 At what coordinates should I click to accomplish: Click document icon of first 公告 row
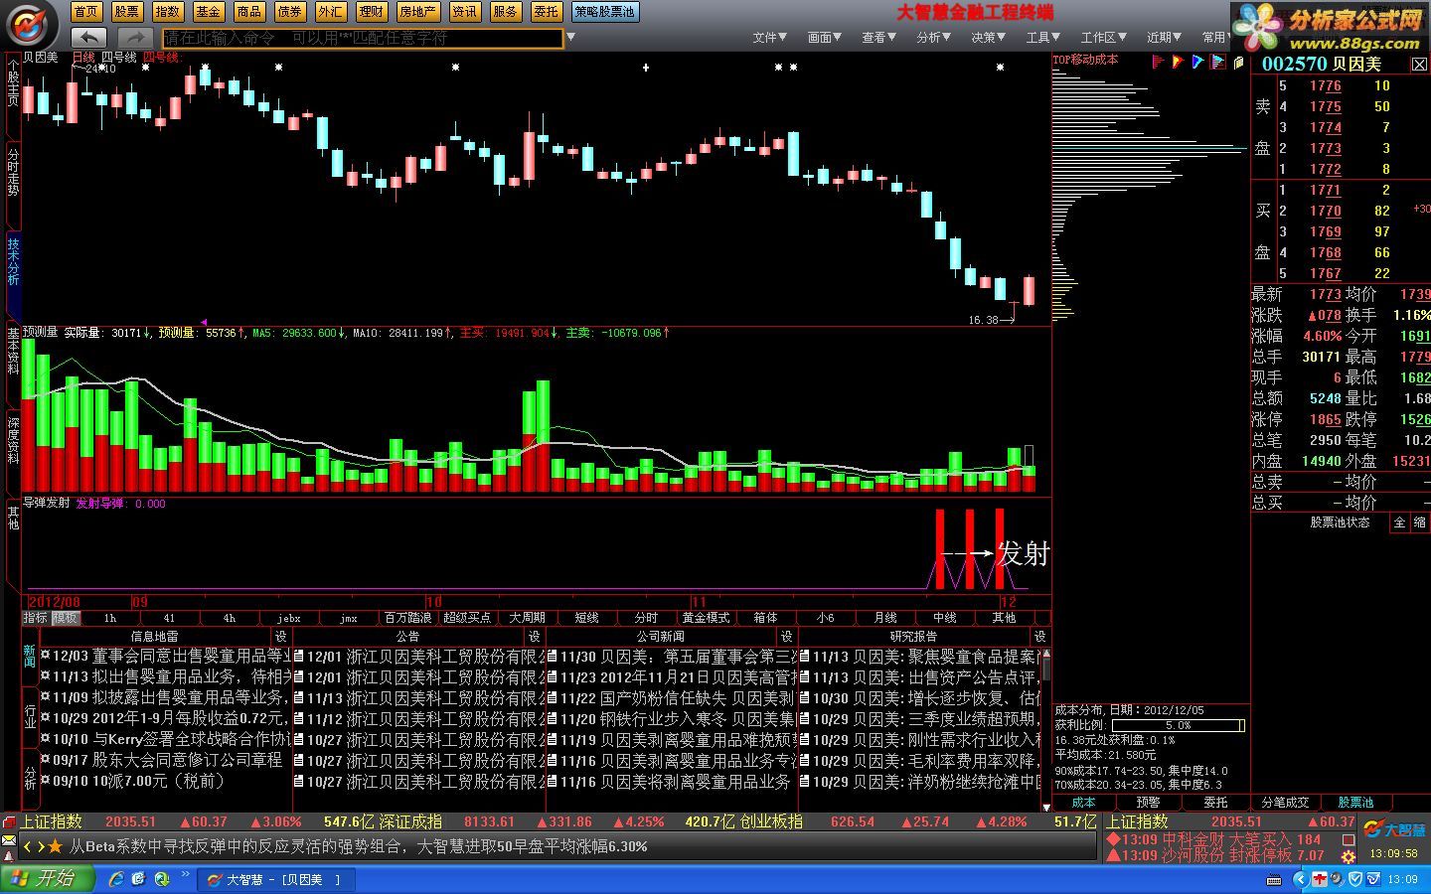pyautogui.click(x=299, y=657)
